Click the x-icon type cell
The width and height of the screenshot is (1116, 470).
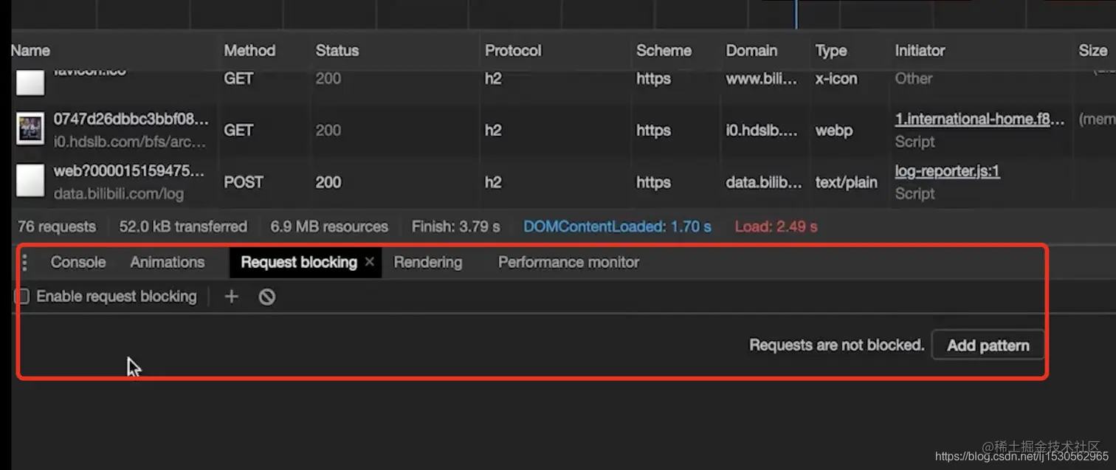836,79
